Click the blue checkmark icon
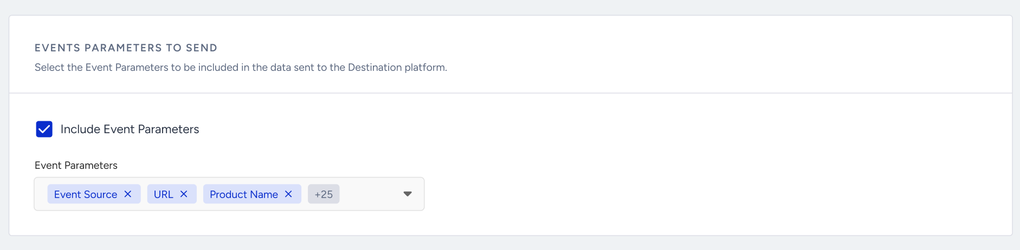The height and width of the screenshot is (250, 1020). (44, 129)
